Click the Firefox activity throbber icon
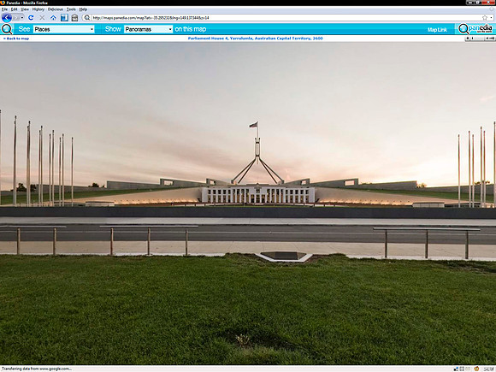 click(x=492, y=9)
